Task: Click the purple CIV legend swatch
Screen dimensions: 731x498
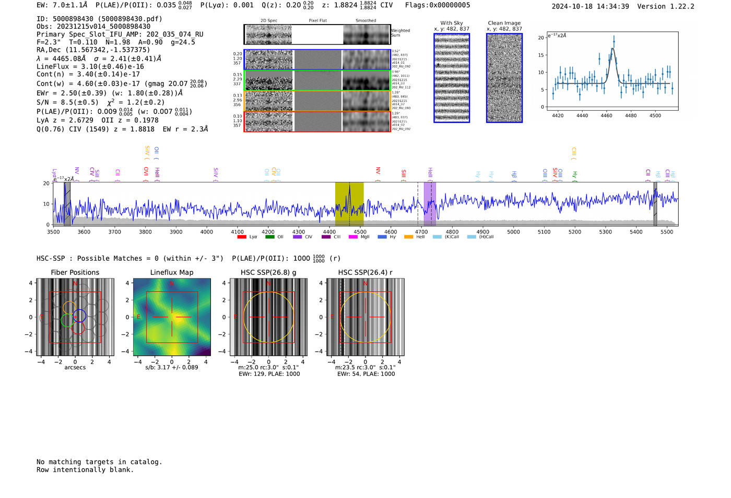Action: click(298, 237)
